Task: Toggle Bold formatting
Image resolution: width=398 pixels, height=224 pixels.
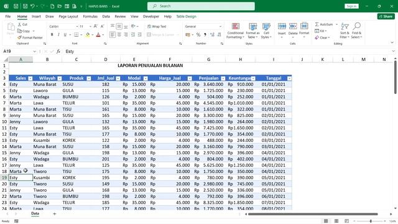Action: (x=52, y=35)
